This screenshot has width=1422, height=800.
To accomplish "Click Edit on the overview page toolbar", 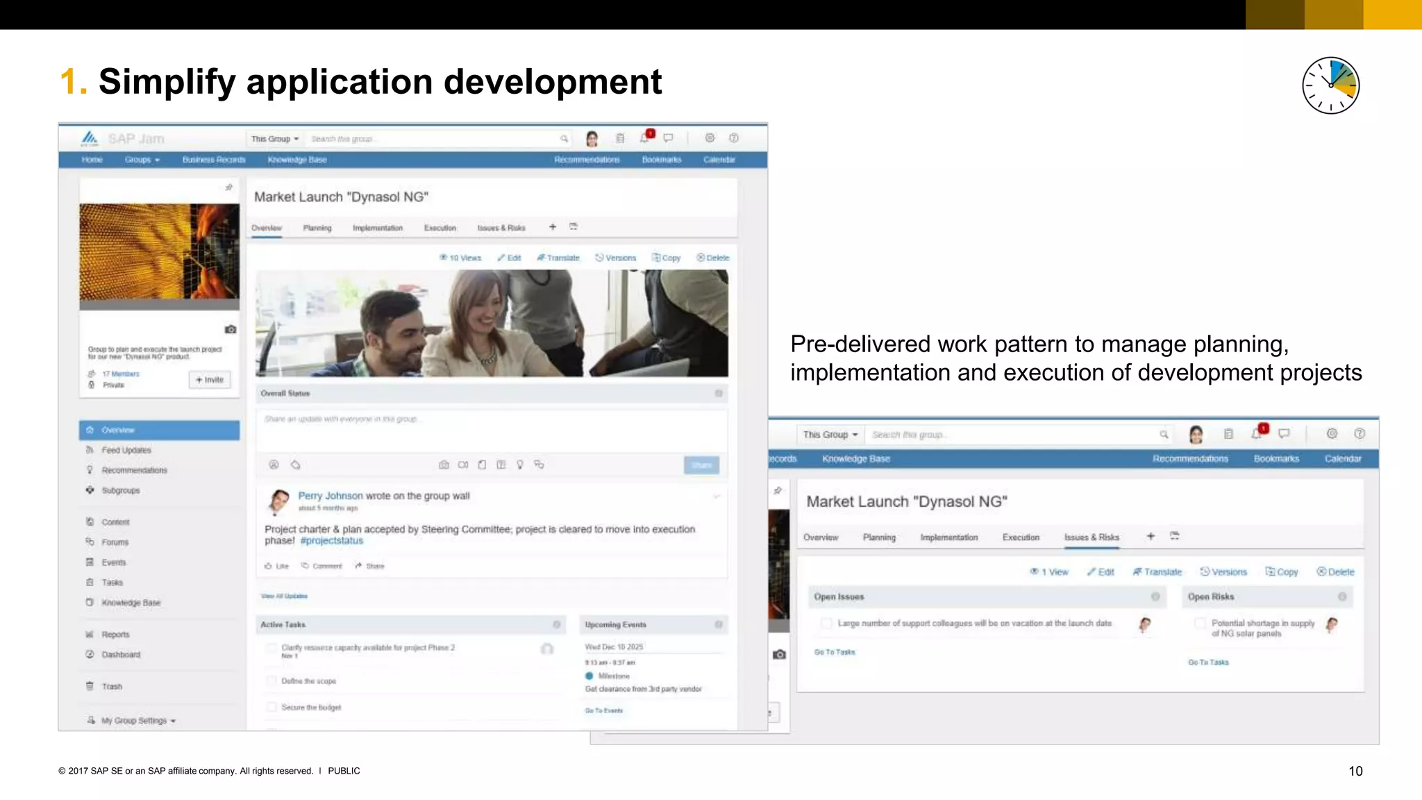I will click(x=509, y=258).
